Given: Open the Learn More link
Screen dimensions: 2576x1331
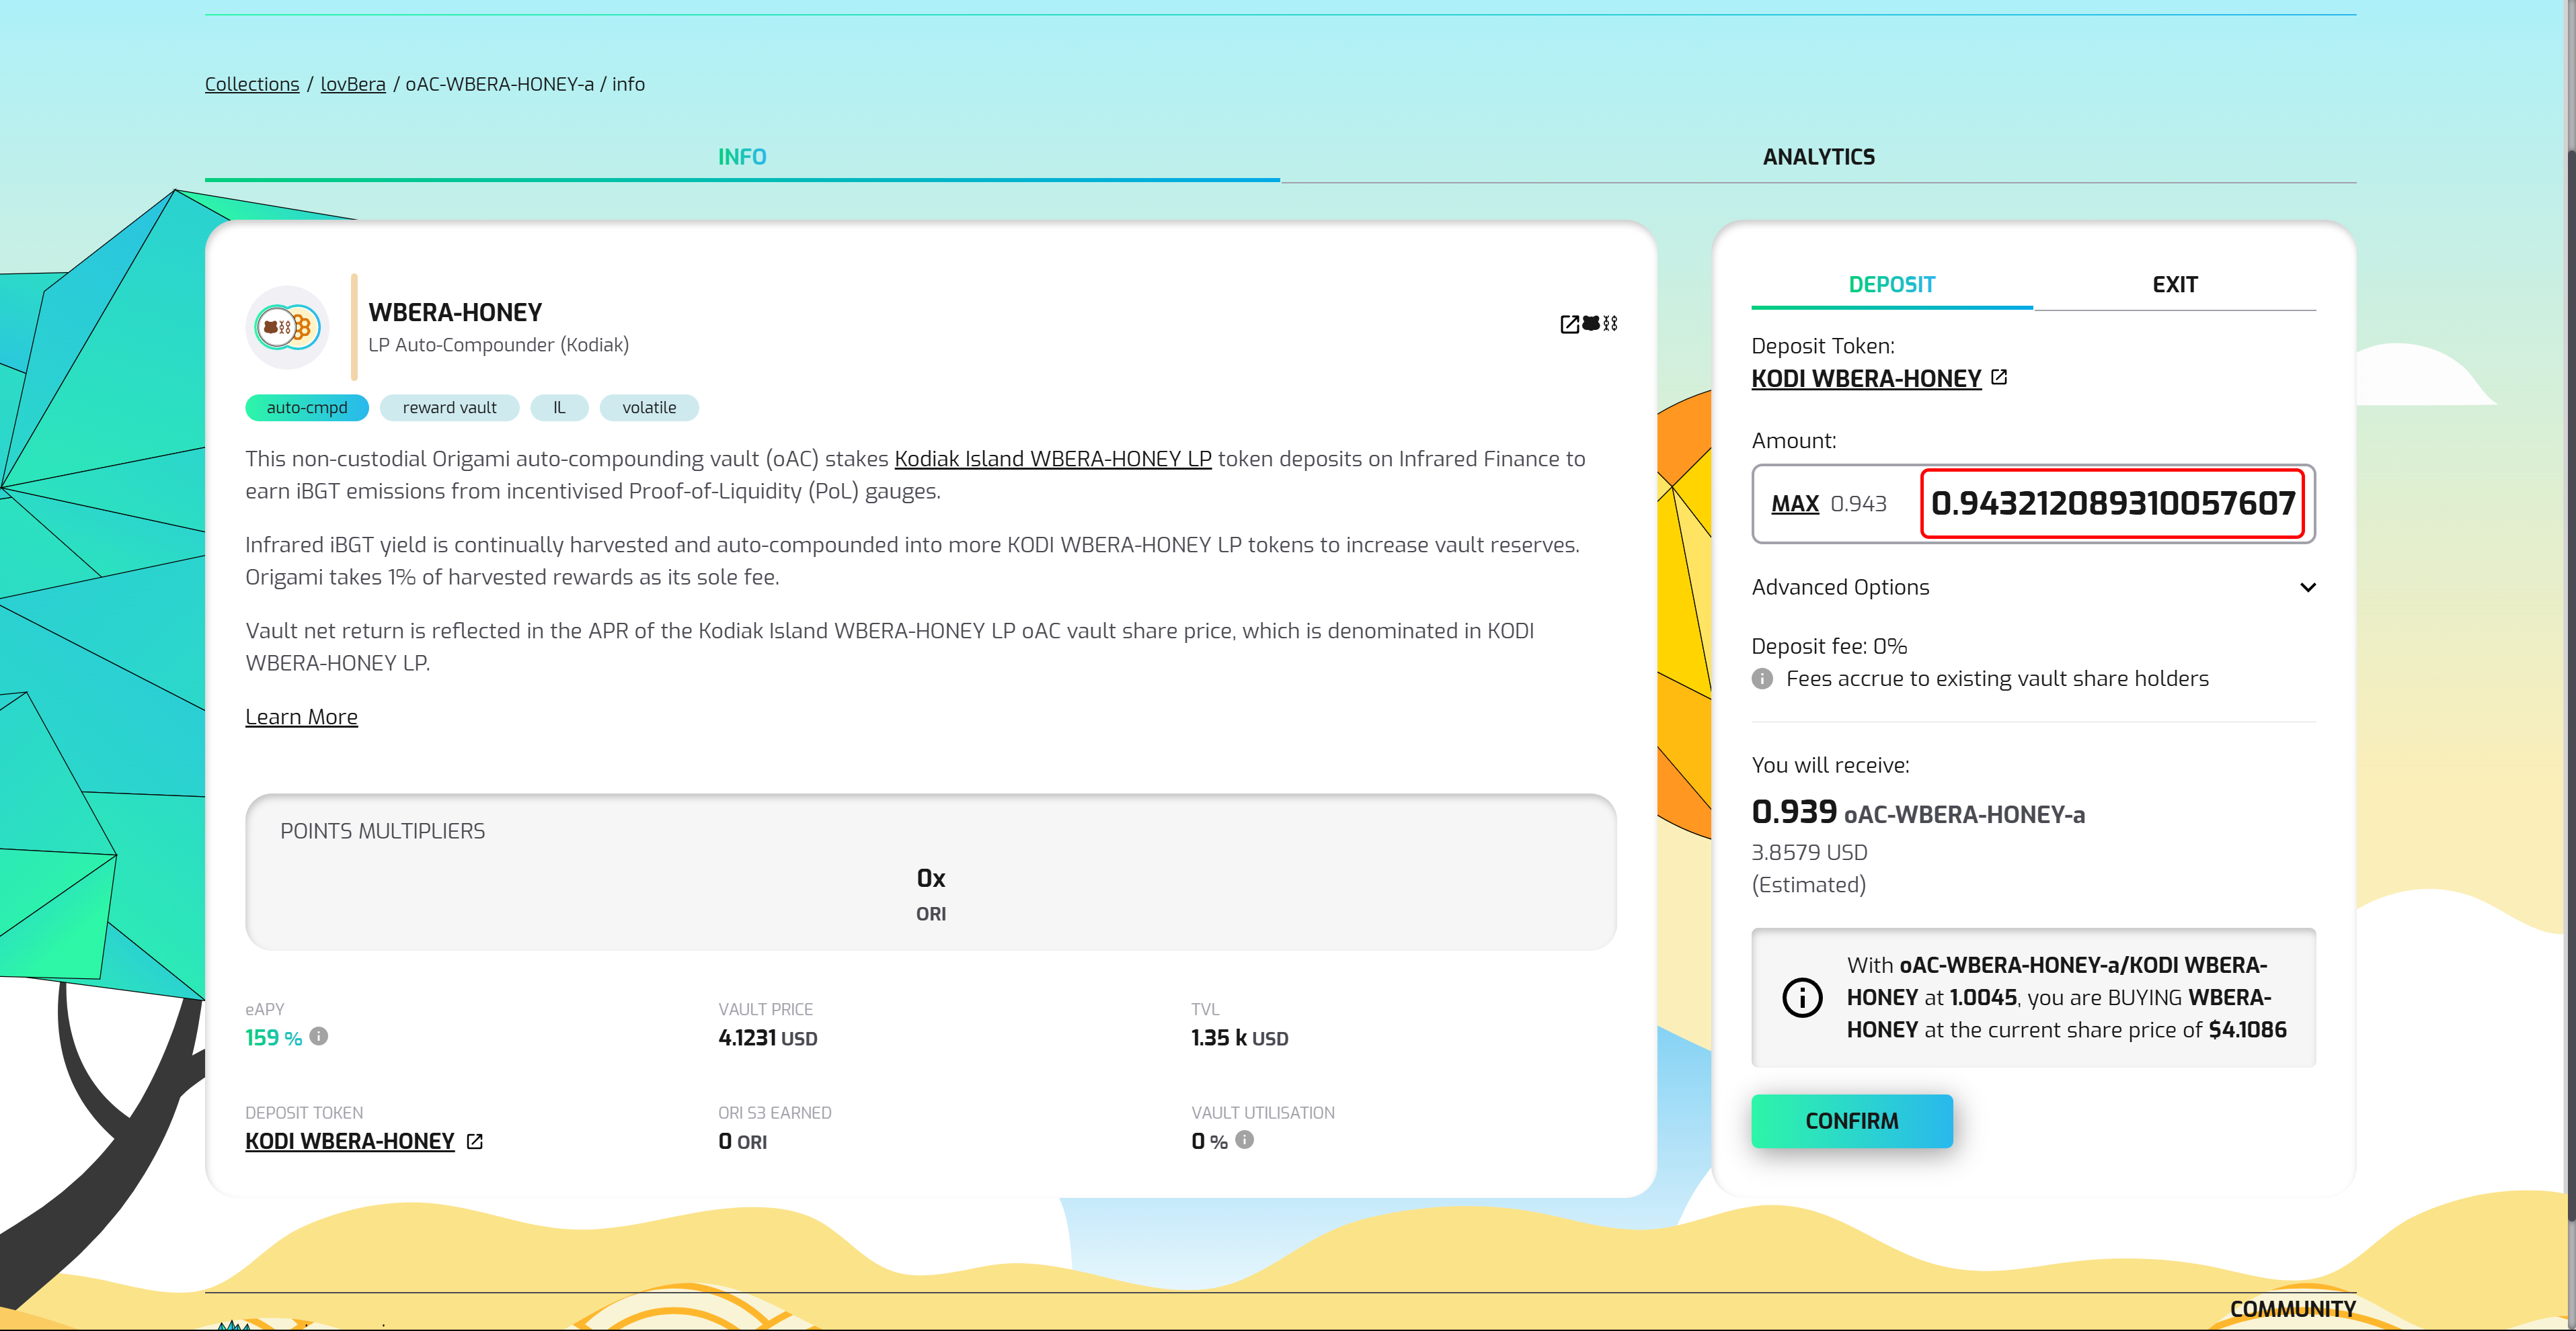Looking at the screenshot, I should point(301,716).
